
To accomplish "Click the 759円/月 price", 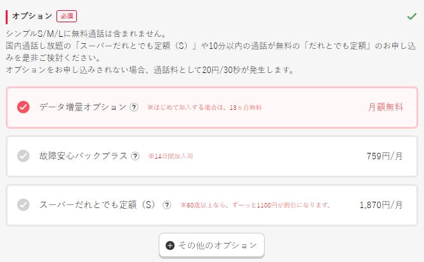I will (x=384, y=156).
